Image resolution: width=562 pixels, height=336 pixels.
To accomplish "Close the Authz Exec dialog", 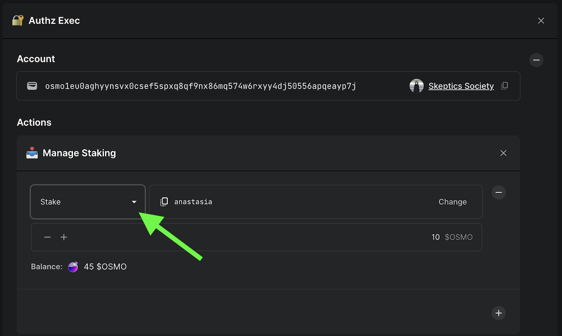I will pos(541,21).
